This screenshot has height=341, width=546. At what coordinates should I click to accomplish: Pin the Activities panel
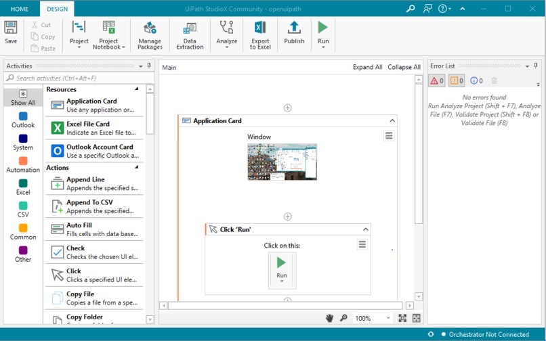point(149,66)
